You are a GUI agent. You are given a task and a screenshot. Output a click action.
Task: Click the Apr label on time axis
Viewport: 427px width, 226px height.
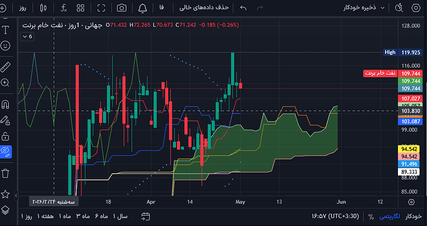pos(151,202)
